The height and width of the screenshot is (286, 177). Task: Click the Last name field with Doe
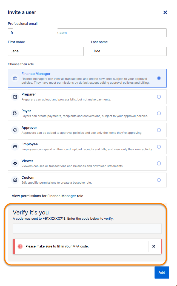coord(129,51)
